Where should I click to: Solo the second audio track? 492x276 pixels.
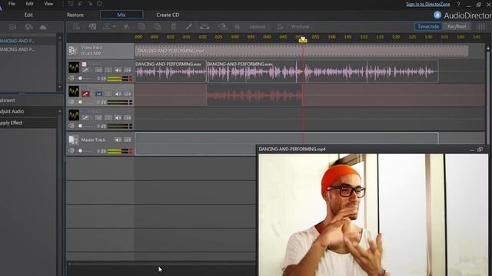point(108,94)
